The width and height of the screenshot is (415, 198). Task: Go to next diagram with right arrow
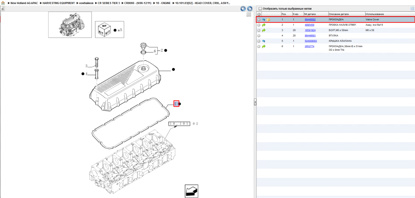pyautogui.click(x=249, y=9)
